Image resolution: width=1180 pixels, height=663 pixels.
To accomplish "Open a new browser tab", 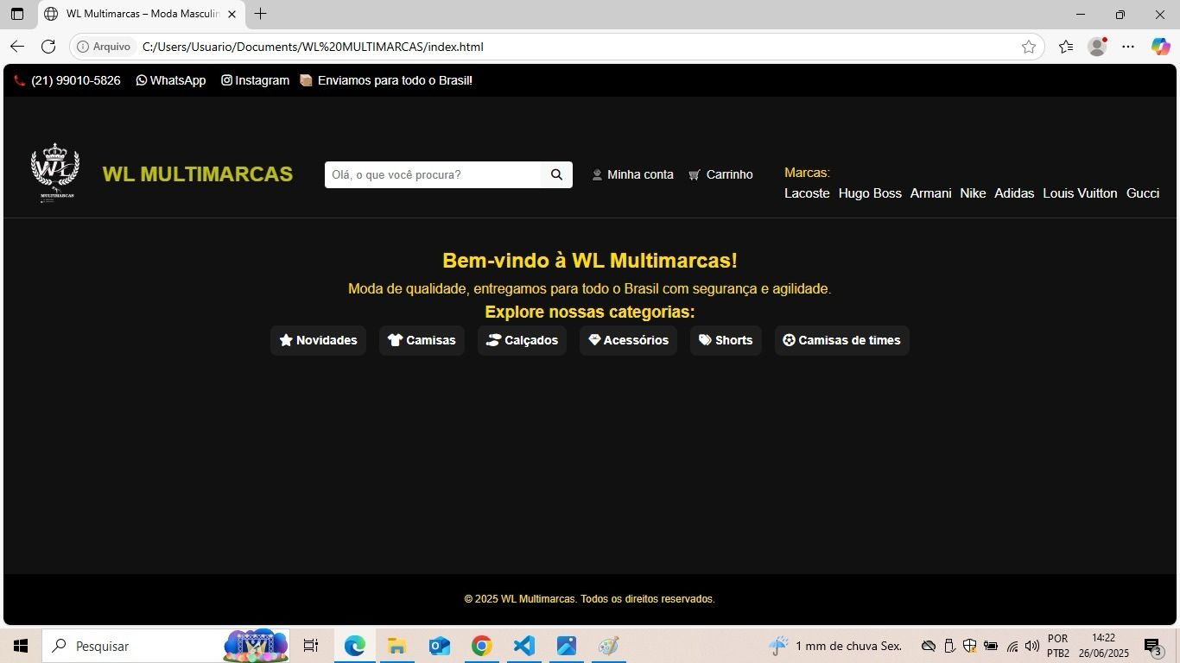I will tap(260, 14).
